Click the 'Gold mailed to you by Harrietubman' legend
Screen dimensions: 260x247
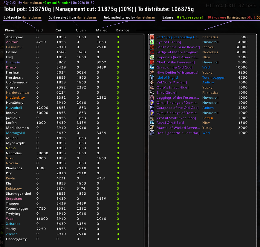click(x=129, y=17)
